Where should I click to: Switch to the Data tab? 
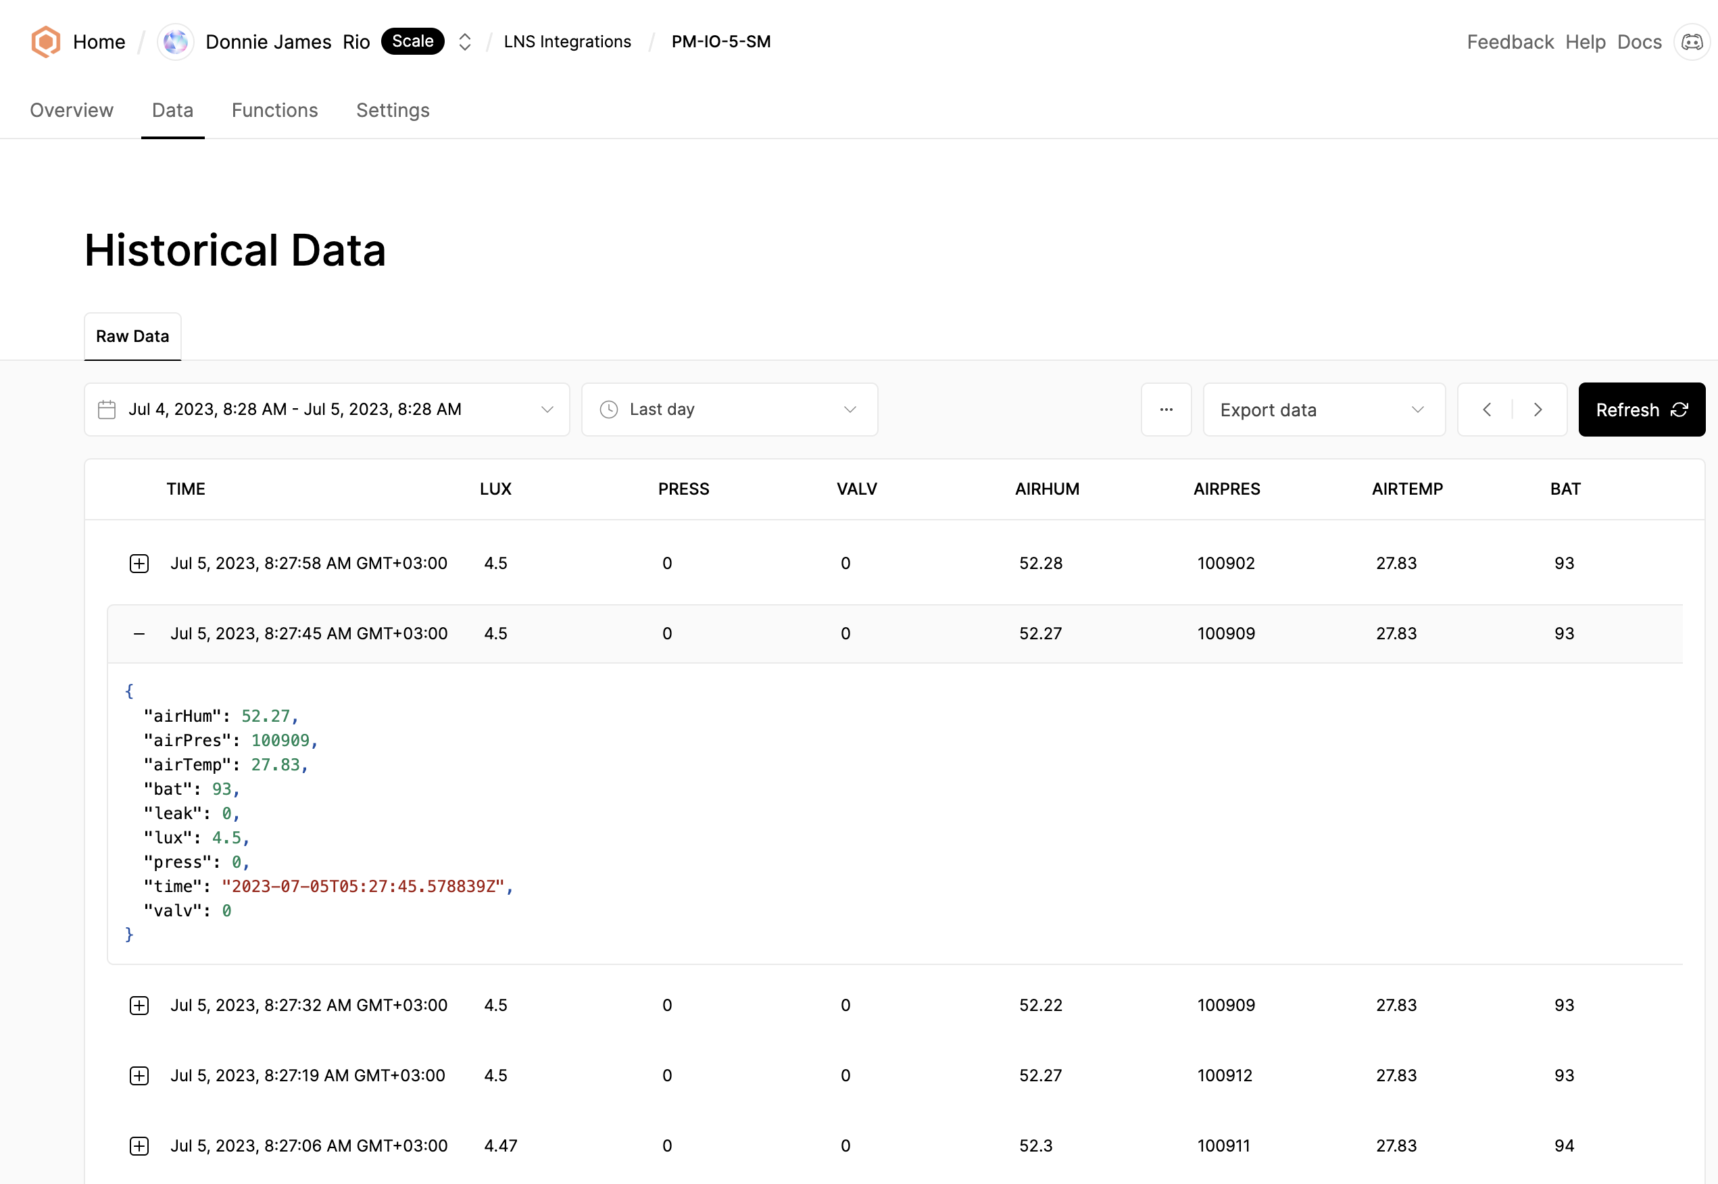pyautogui.click(x=173, y=111)
